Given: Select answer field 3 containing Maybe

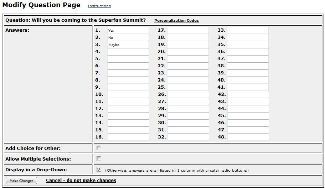Looking at the screenshot, I should [128, 45].
